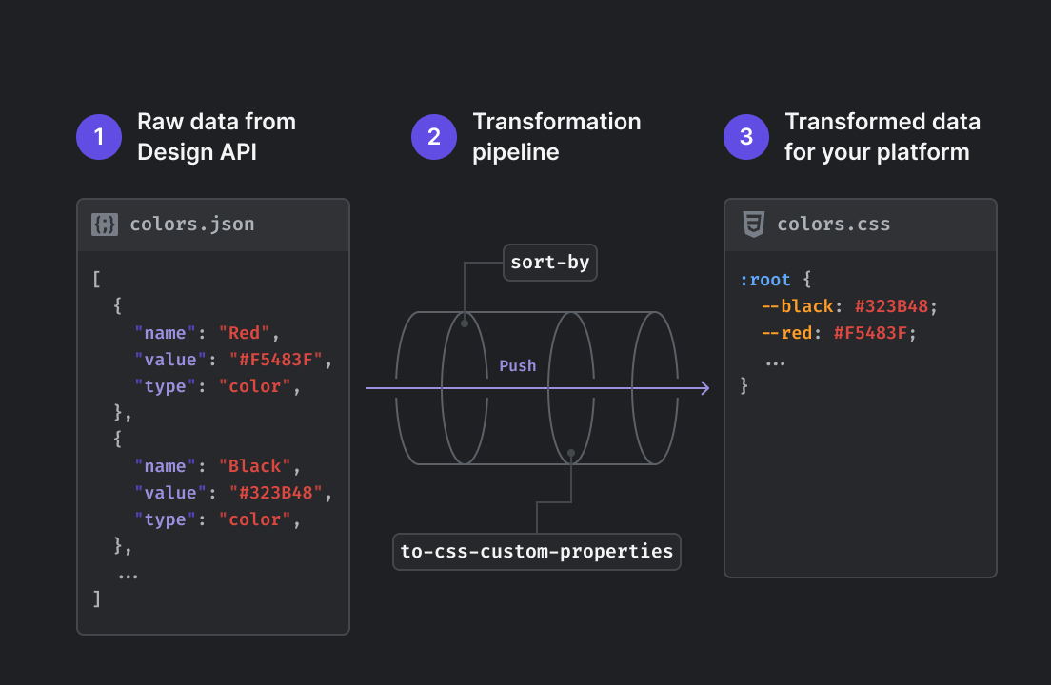The image size is (1051, 685).
Task: Click the --red property in colors.css
Action: click(x=786, y=333)
